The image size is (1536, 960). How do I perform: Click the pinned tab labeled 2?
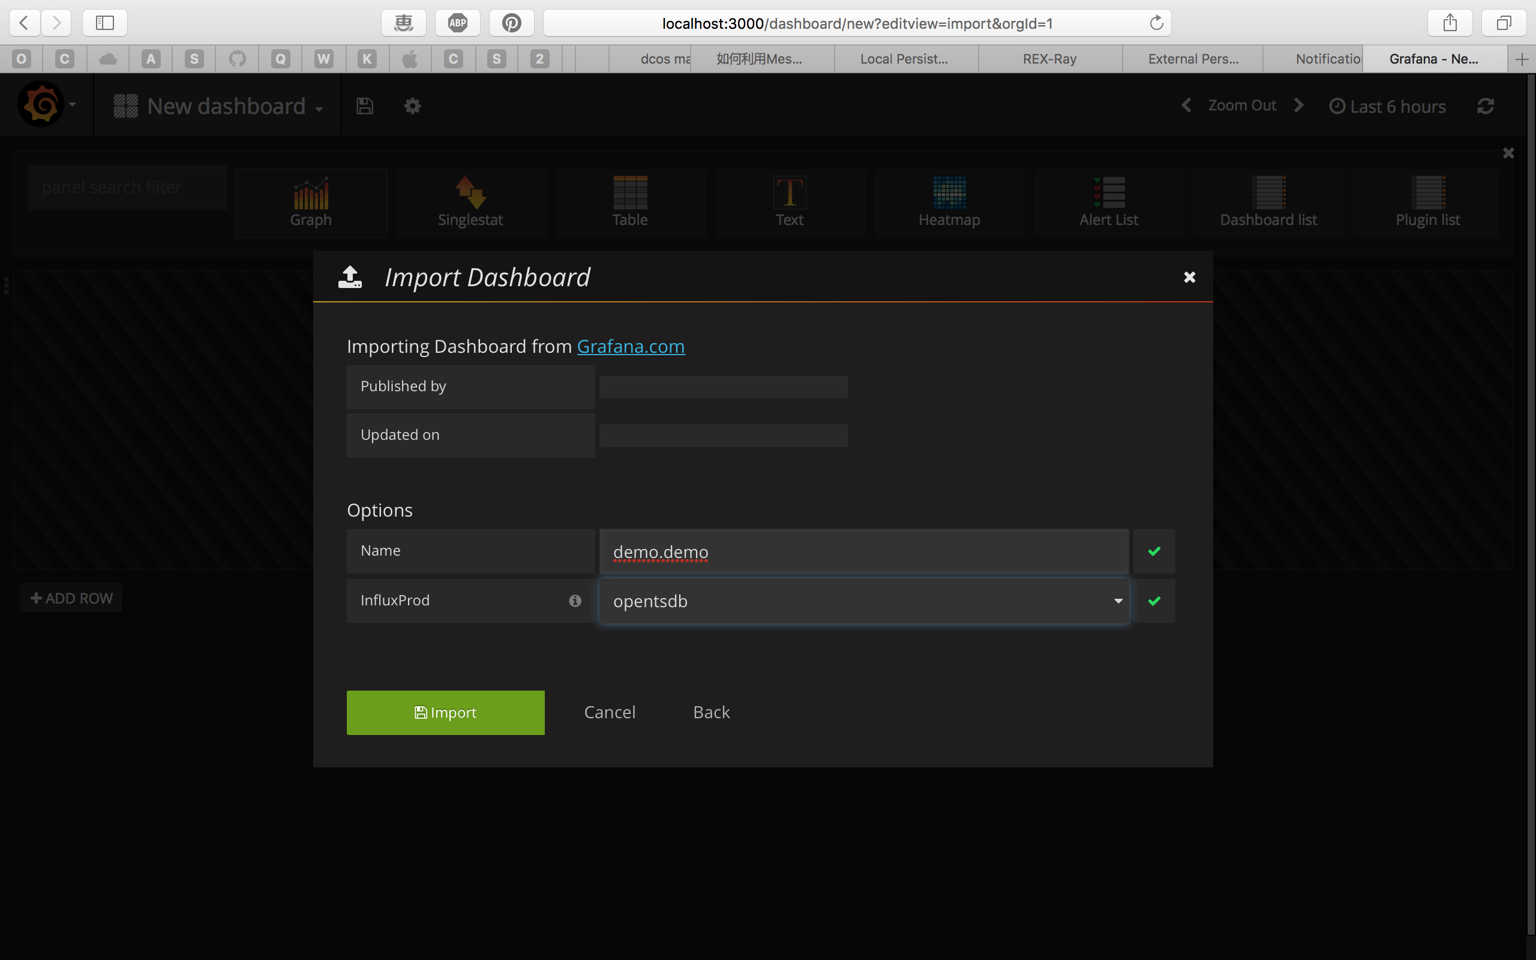click(x=539, y=59)
